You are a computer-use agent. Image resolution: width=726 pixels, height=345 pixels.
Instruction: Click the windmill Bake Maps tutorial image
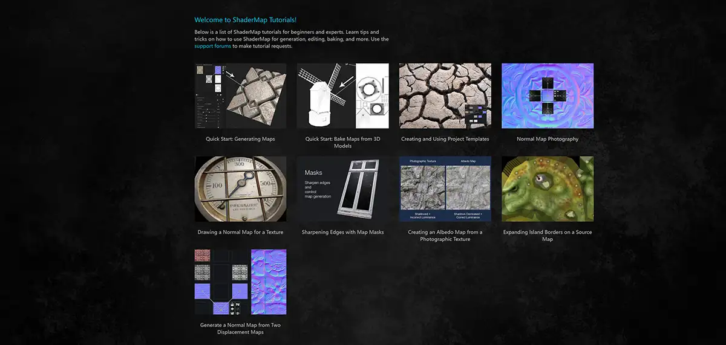342,96
